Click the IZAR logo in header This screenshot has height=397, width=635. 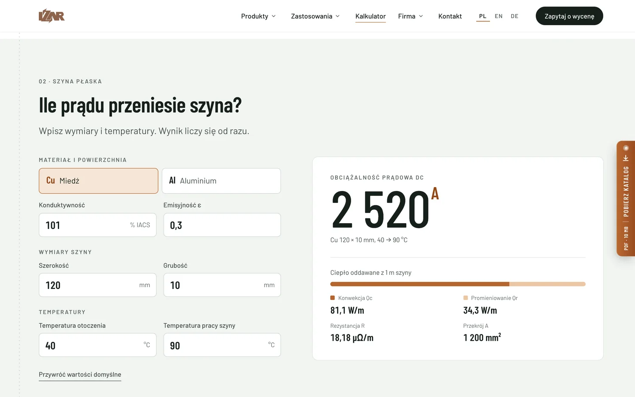click(52, 16)
